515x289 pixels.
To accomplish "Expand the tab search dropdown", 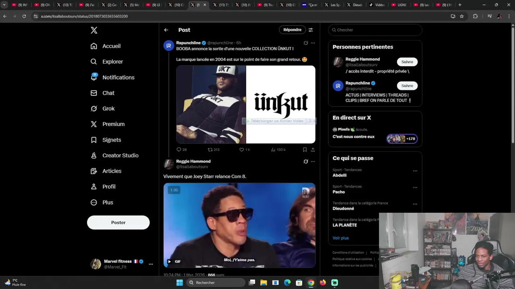I will point(4,5).
